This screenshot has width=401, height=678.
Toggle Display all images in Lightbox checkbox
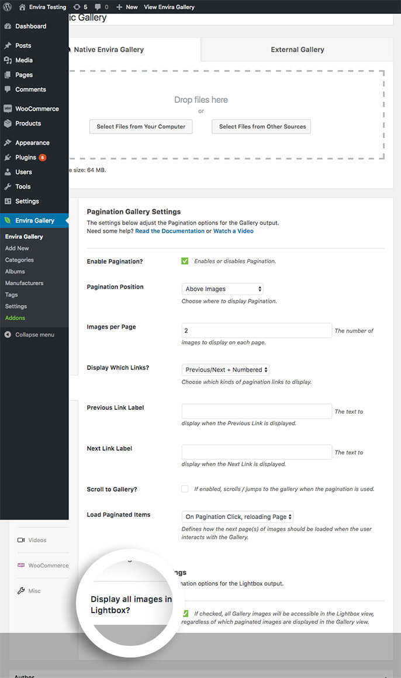coord(185,613)
